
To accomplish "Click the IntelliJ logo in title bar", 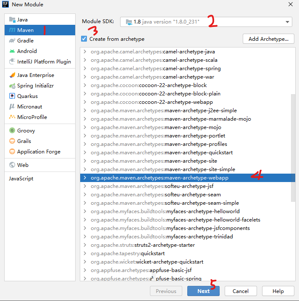I will click(5, 4).
